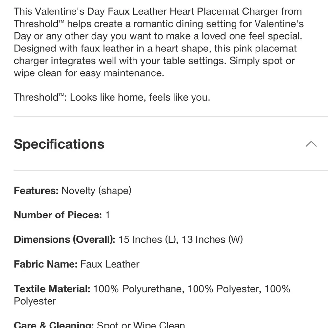Tap the Specifications heading
The height and width of the screenshot is (328, 328).
tap(59, 144)
